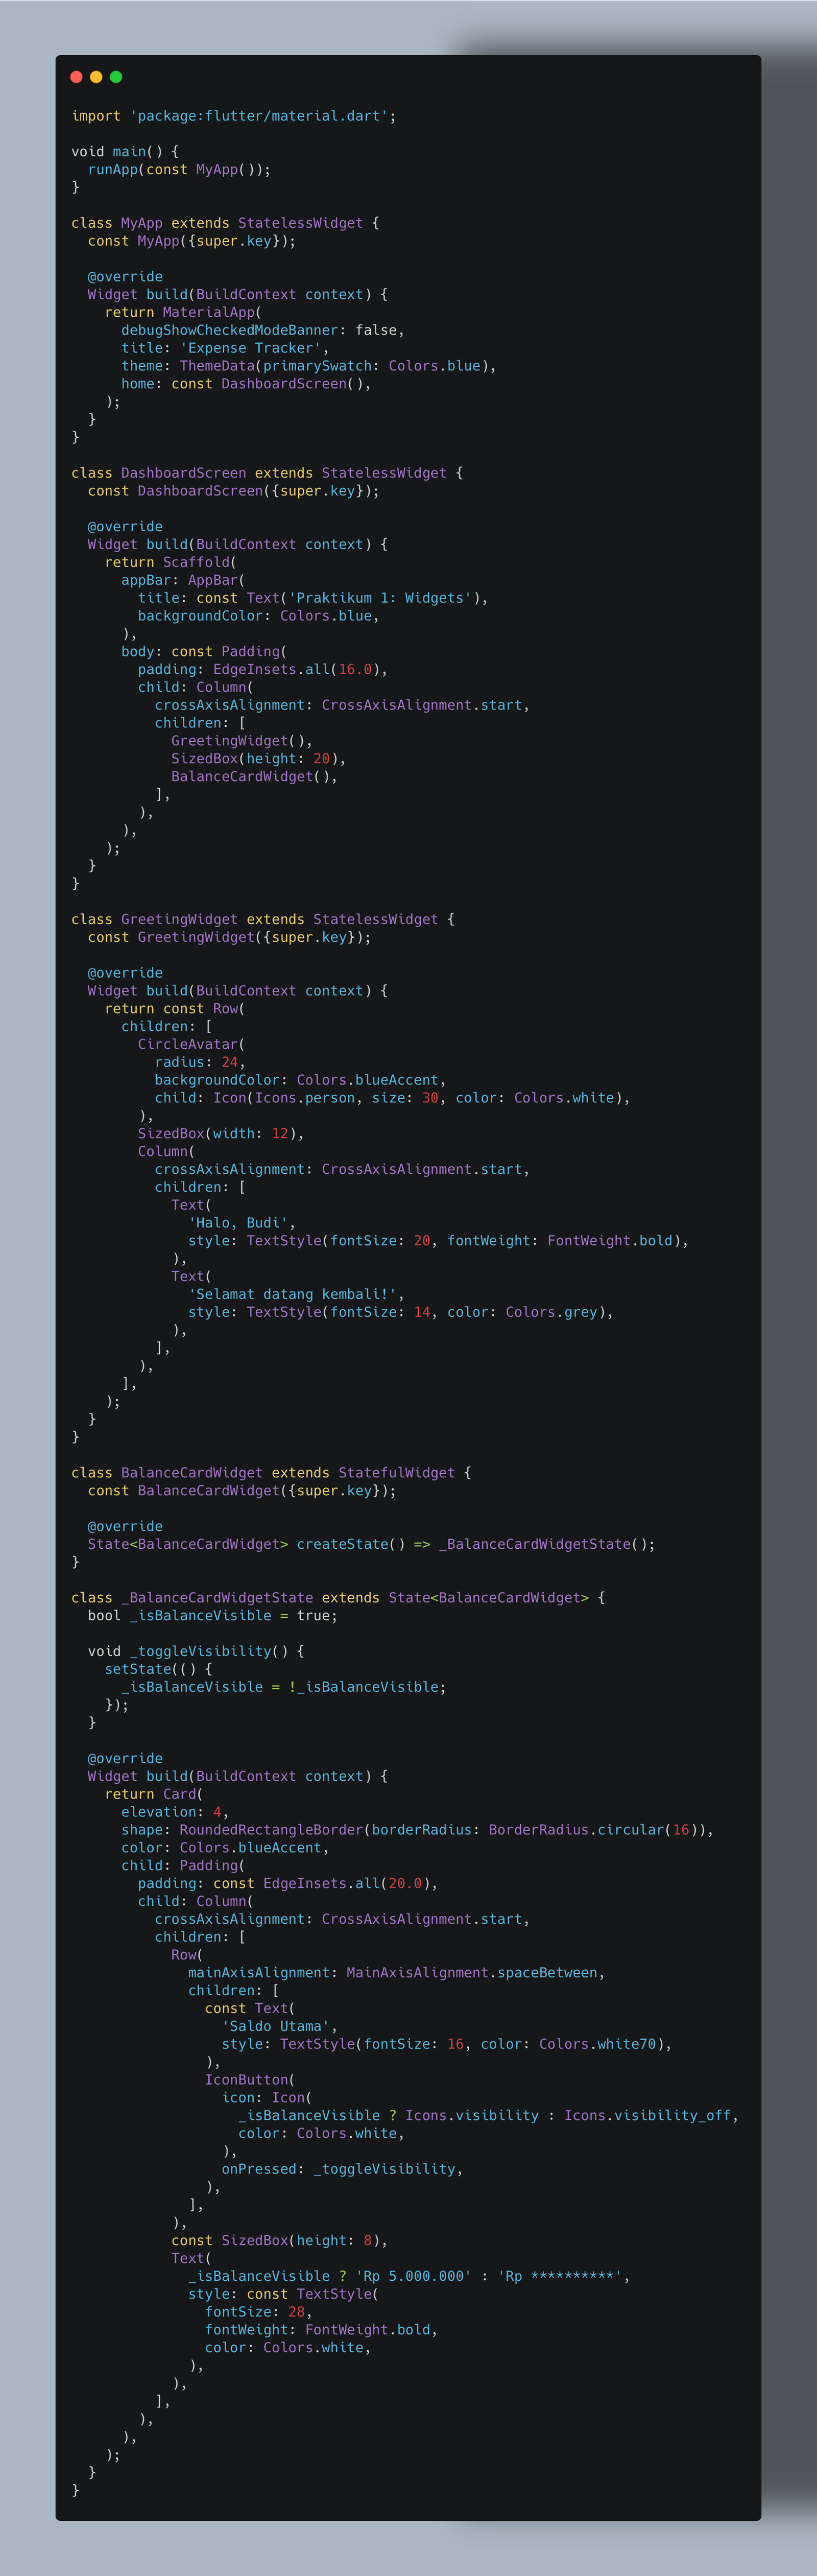Select the class MyApp declaration line
817x2576 pixels.
(x=225, y=223)
